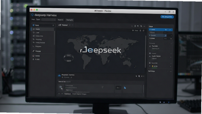
Task: Open the ellipsis on the third right-panel card
Action: tap(171, 63)
